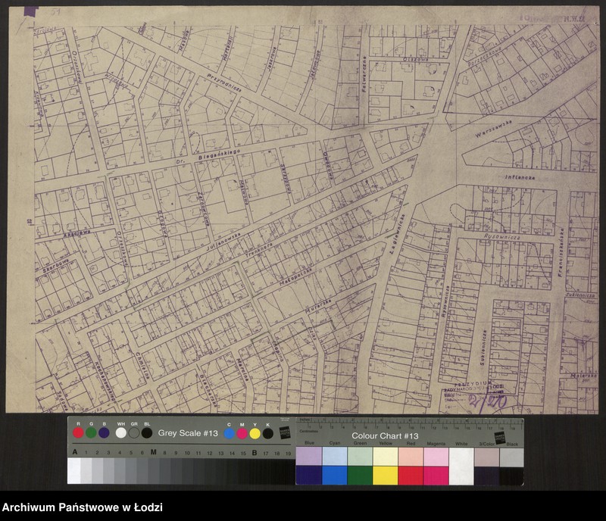Select the green G dot on grey scale
Image resolution: width=606 pixels, height=521 pixels.
[x=91, y=433]
